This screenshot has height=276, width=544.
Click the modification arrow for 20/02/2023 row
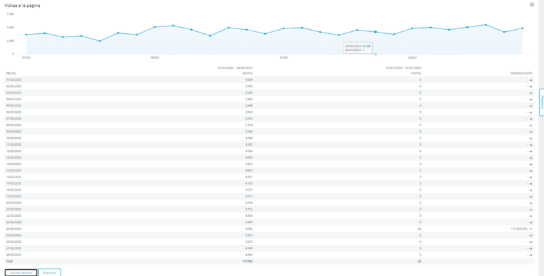[530, 203]
